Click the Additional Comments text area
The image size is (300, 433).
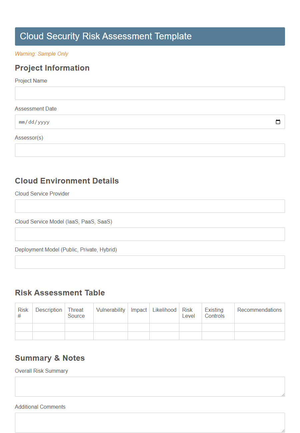coord(150,422)
